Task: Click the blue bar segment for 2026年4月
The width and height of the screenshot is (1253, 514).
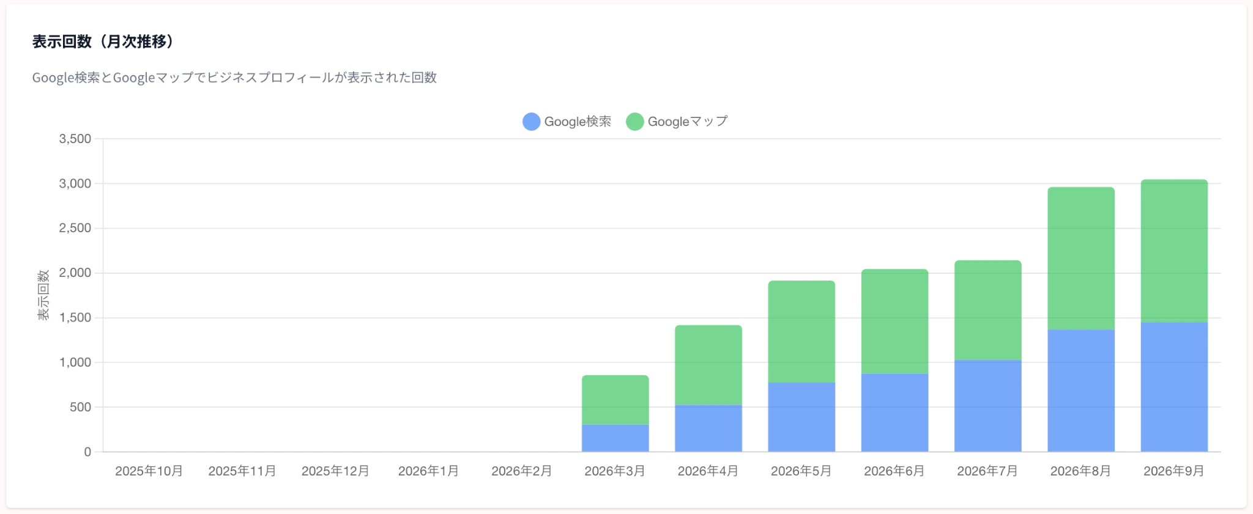Action: (x=708, y=428)
